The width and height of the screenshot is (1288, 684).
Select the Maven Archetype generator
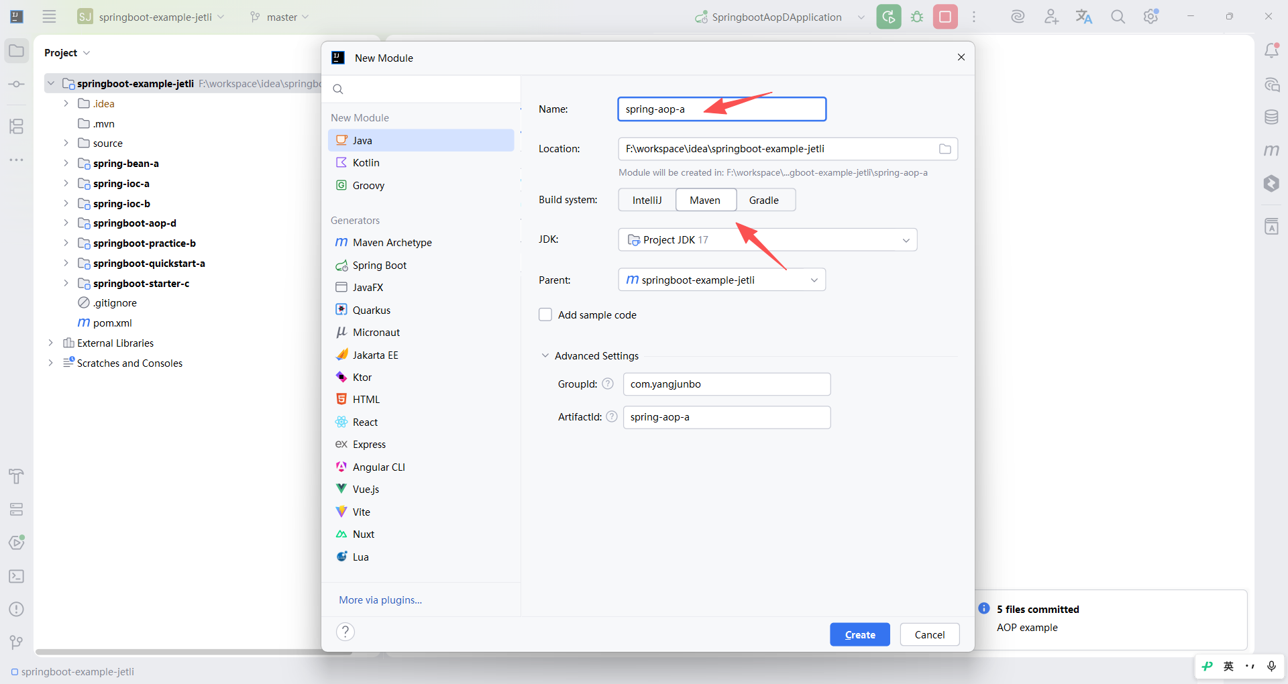[421, 243]
